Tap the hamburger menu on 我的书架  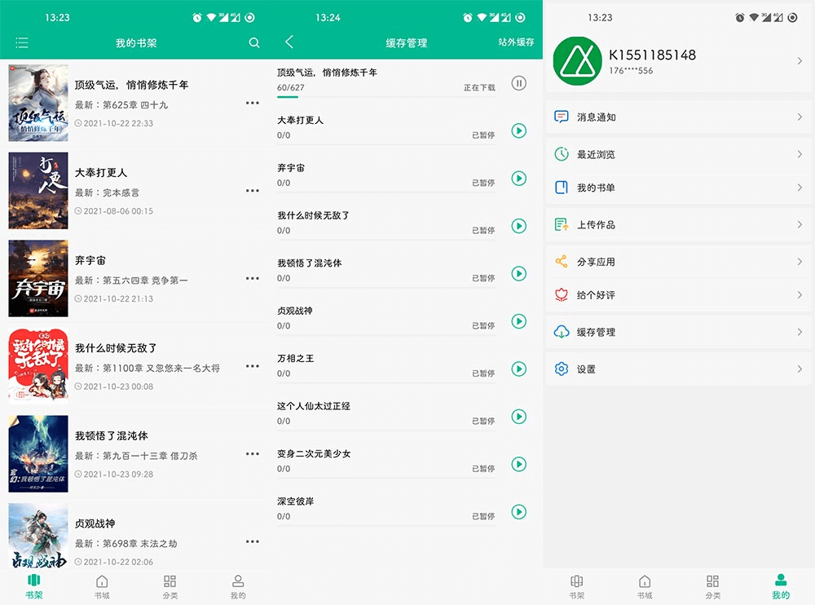[20, 42]
